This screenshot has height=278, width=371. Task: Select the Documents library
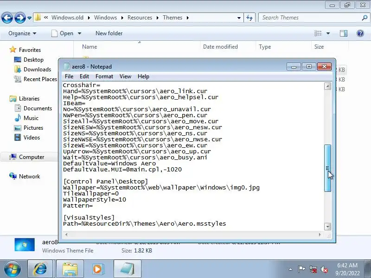[x=38, y=108]
